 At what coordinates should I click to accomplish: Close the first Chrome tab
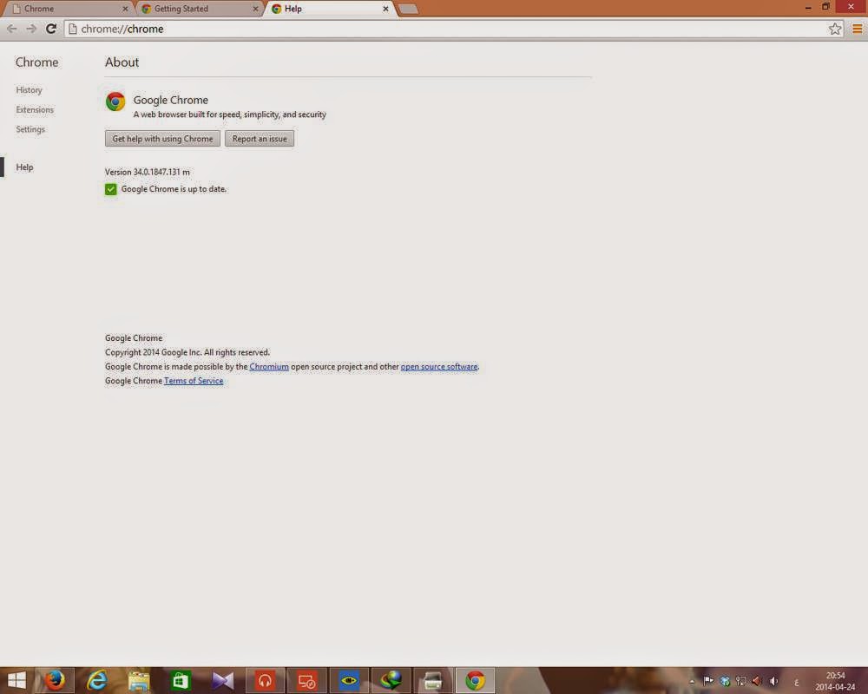(125, 9)
